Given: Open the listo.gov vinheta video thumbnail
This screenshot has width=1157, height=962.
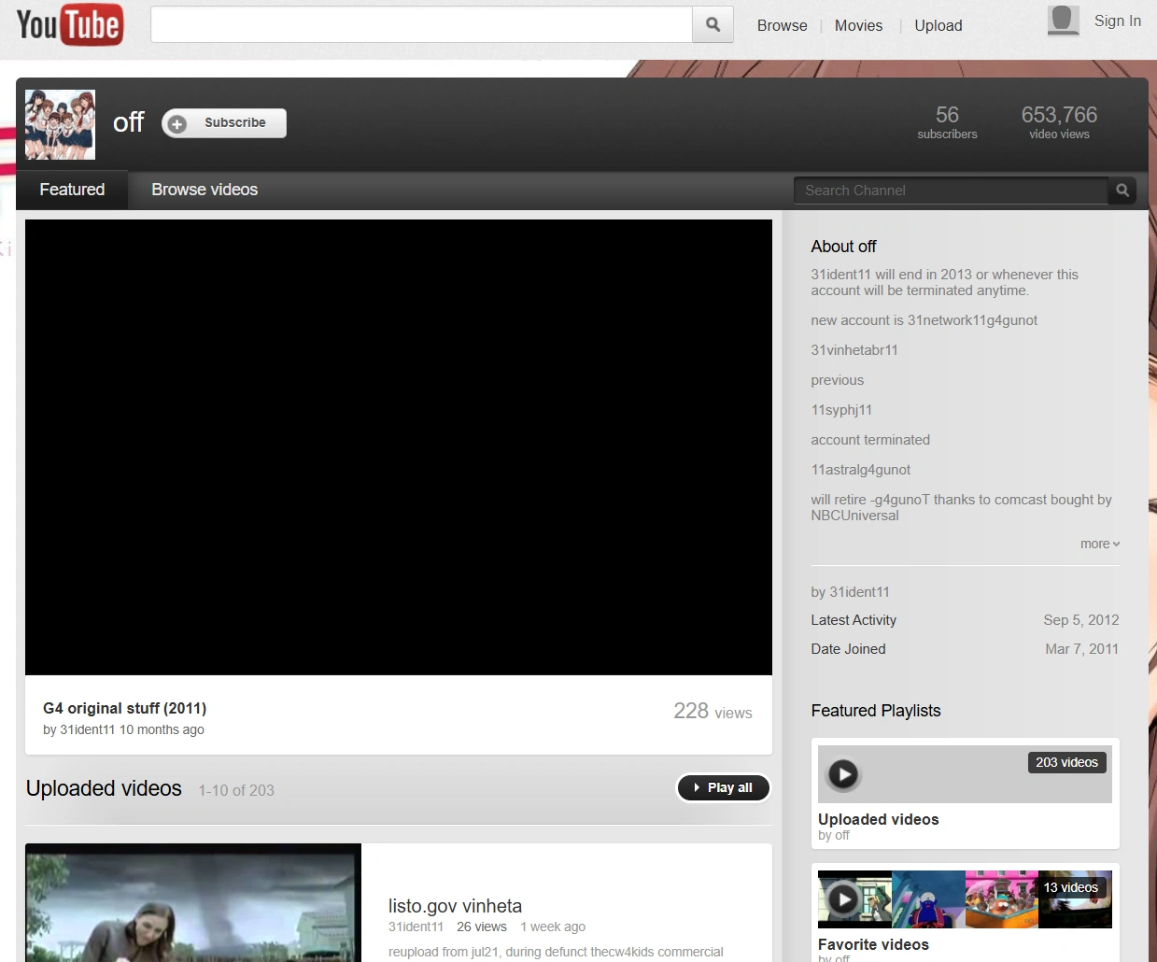Looking at the screenshot, I should (x=193, y=902).
